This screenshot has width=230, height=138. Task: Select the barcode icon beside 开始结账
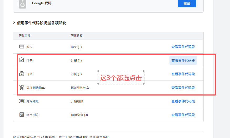click(22, 101)
